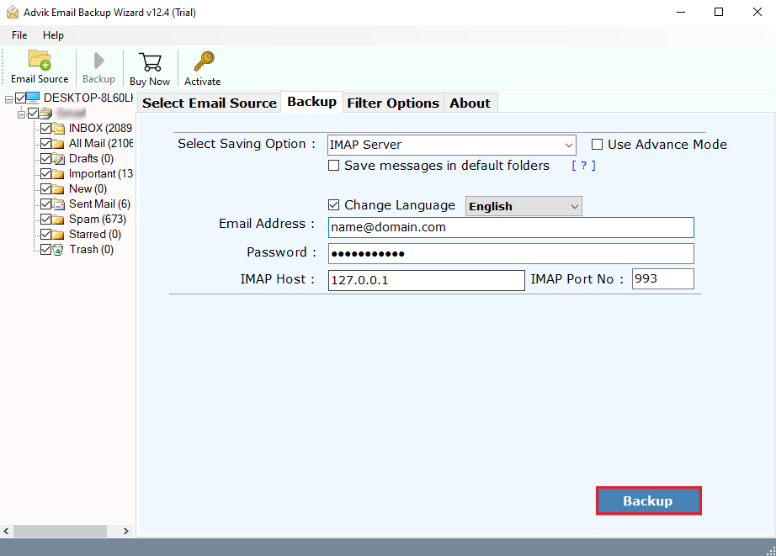Uncheck the Sent Mail checkbox
This screenshot has width=776, height=556.
[46, 204]
